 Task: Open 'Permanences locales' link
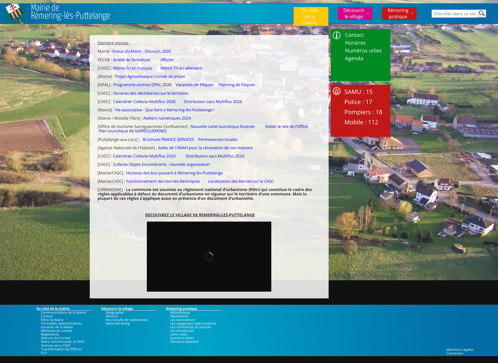(218, 140)
